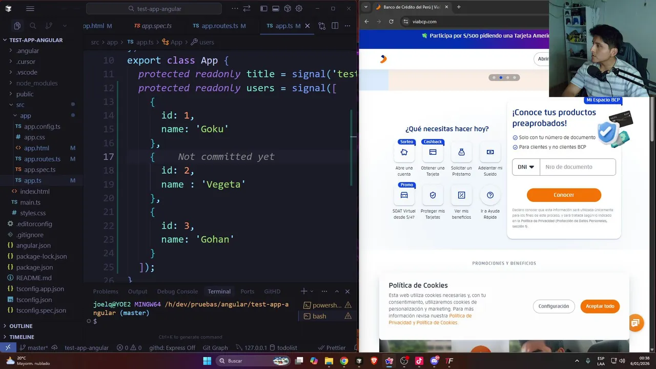The image size is (656, 369).
Task: Open the Explorer view in activity bar
Action: click(17, 26)
